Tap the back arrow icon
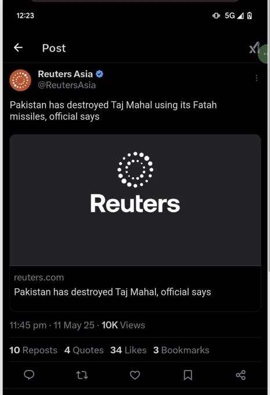Image resolution: width=270 pixels, height=395 pixels. click(x=18, y=48)
